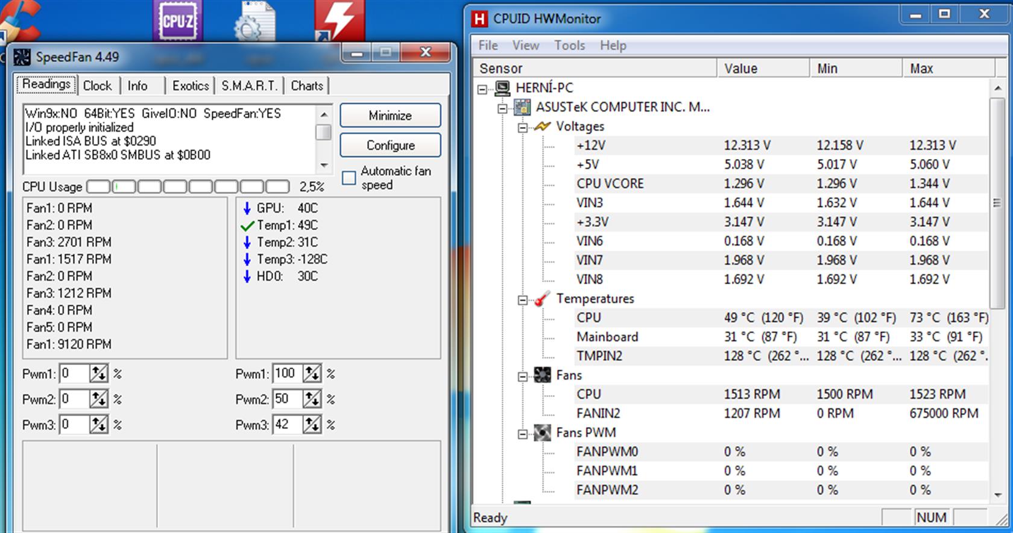Viewport: 1013px width, 533px height.
Task: Select the HERNÍ-PC computer icon
Action: (x=502, y=88)
